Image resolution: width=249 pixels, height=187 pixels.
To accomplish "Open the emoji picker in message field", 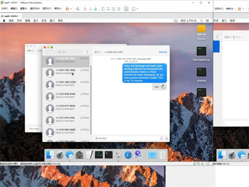I will tap(161, 138).
